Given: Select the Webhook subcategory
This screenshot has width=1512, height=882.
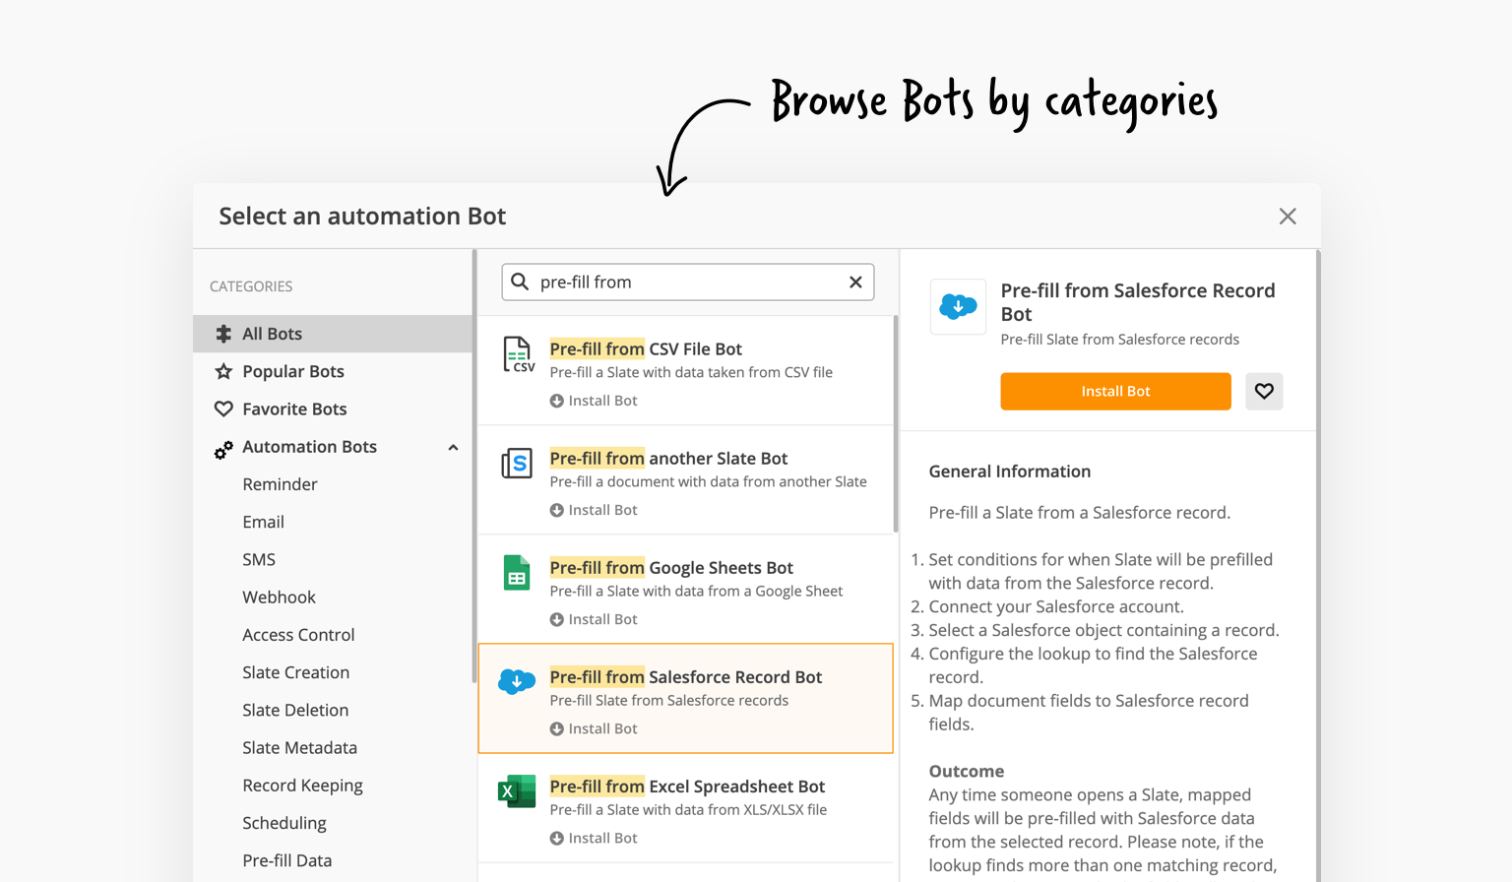Looking at the screenshot, I should coord(279,598).
